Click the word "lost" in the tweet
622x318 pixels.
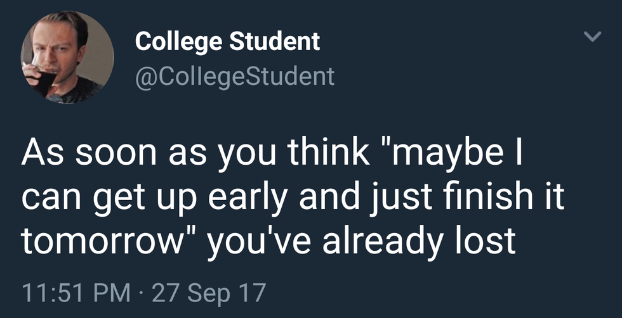tap(489, 240)
